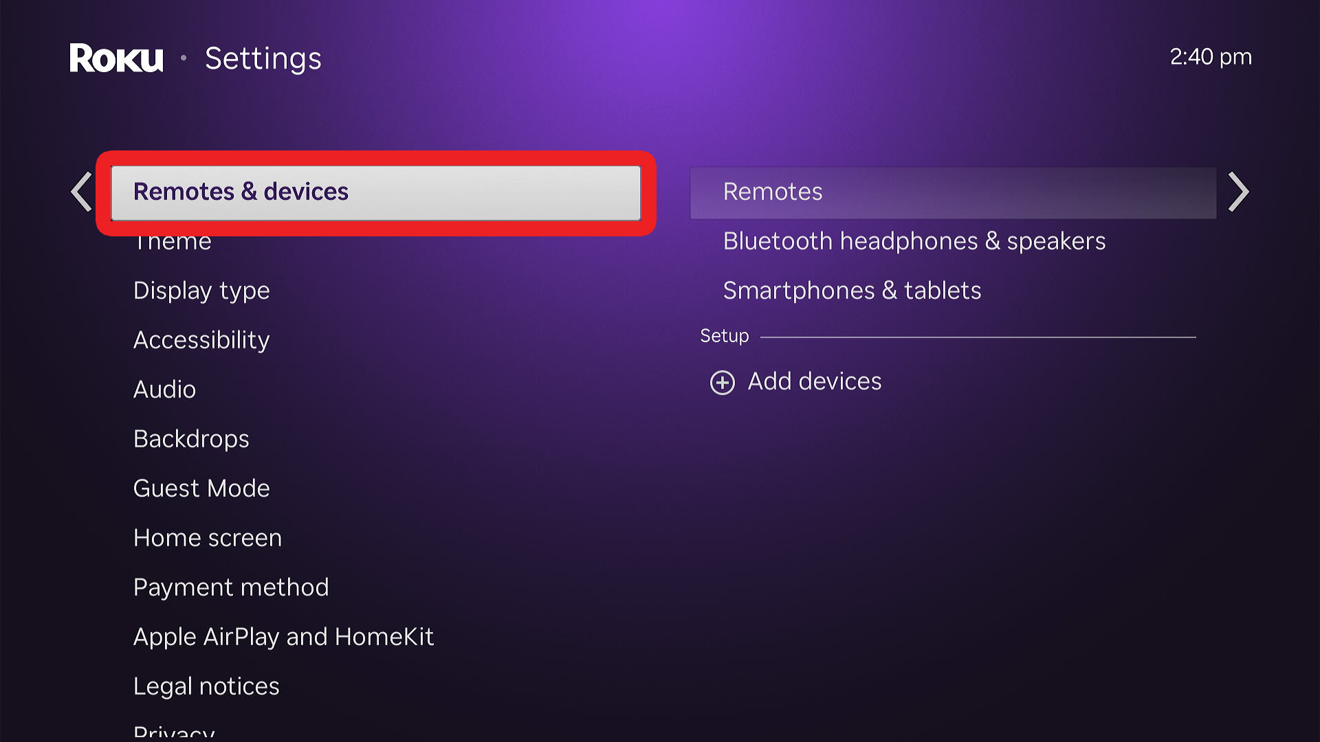Open the Audio settings
This screenshot has width=1320, height=742.
coord(164,390)
